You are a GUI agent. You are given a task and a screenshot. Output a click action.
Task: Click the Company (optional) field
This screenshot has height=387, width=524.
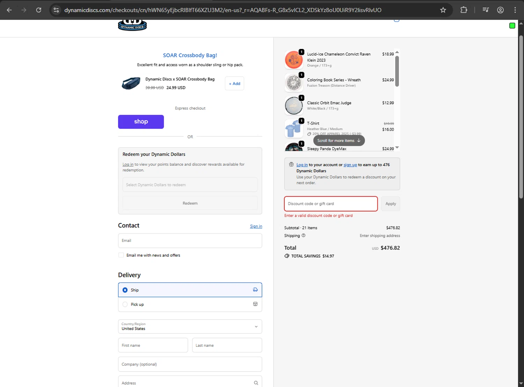pyautogui.click(x=190, y=364)
